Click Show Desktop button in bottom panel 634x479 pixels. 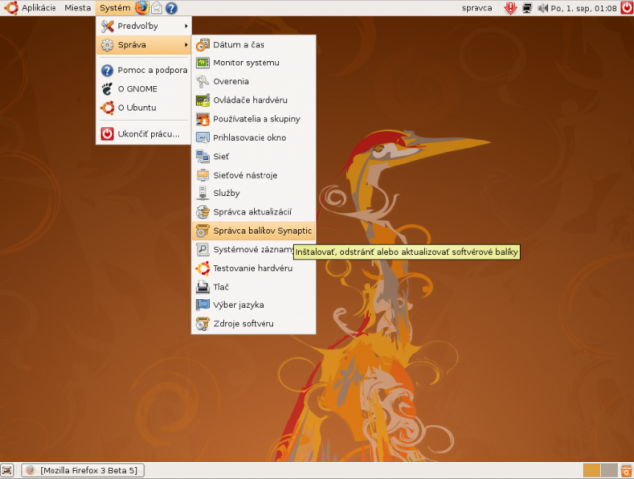pos(7,470)
